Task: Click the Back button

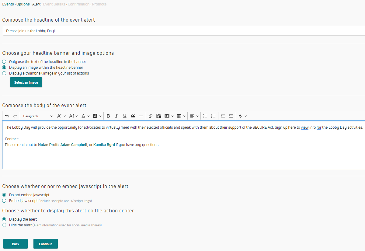Action: 16,244
